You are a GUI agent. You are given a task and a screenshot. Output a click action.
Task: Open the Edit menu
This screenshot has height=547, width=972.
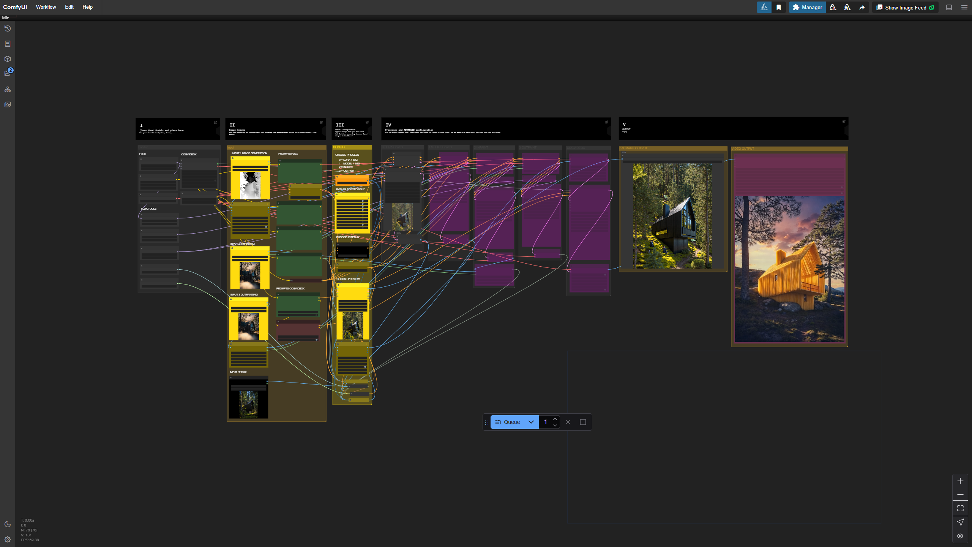69,7
